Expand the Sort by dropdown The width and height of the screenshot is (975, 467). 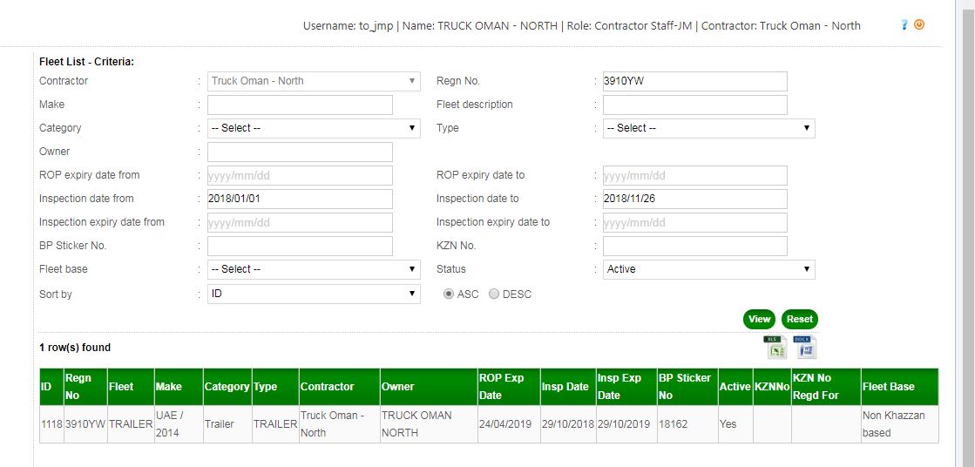click(314, 294)
